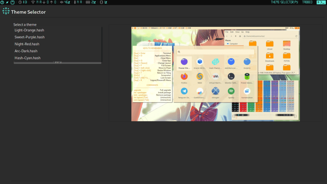Click the CPU usage icon showing 1%
The width and height of the screenshot is (327, 184).
coord(102,2)
